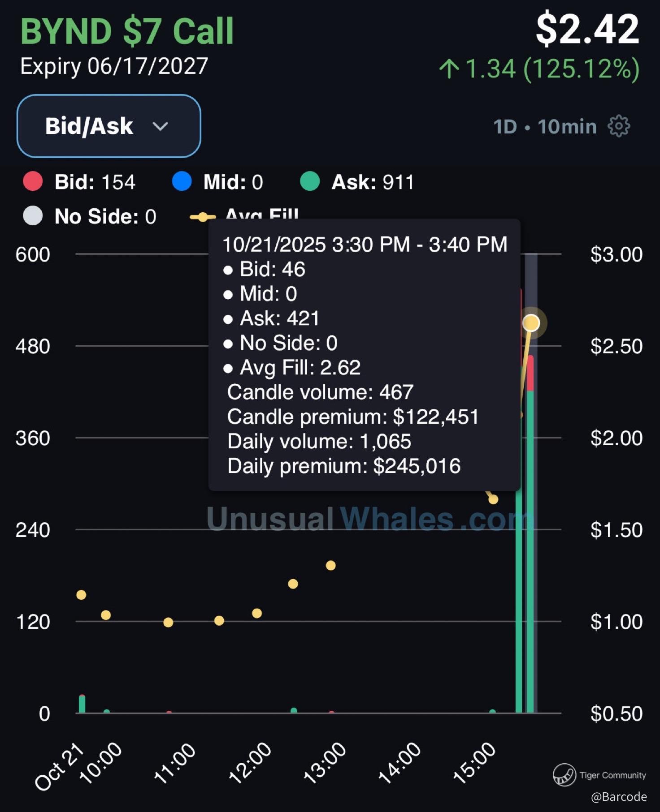Click the green up-arrow price change icon
The image size is (660, 812).
pyautogui.click(x=449, y=69)
